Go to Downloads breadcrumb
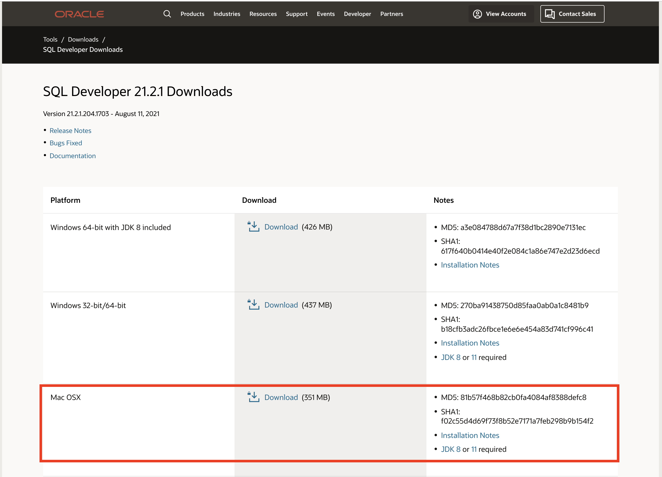The width and height of the screenshot is (662, 477). point(83,40)
